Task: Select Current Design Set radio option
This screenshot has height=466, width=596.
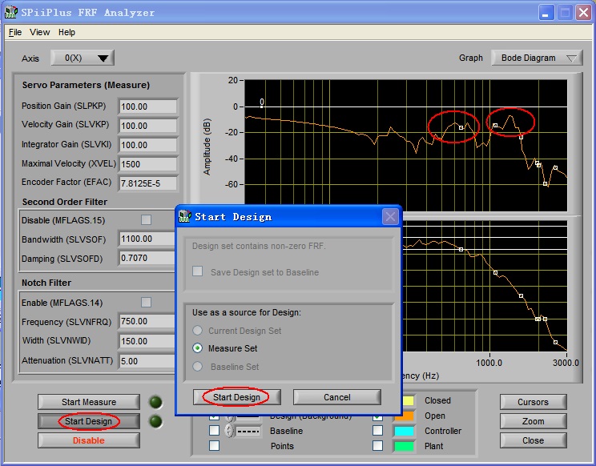Action: coord(197,331)
